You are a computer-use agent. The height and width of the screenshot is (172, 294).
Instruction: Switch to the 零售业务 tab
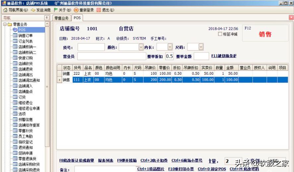pyautogui.click(x=61, y=18)
